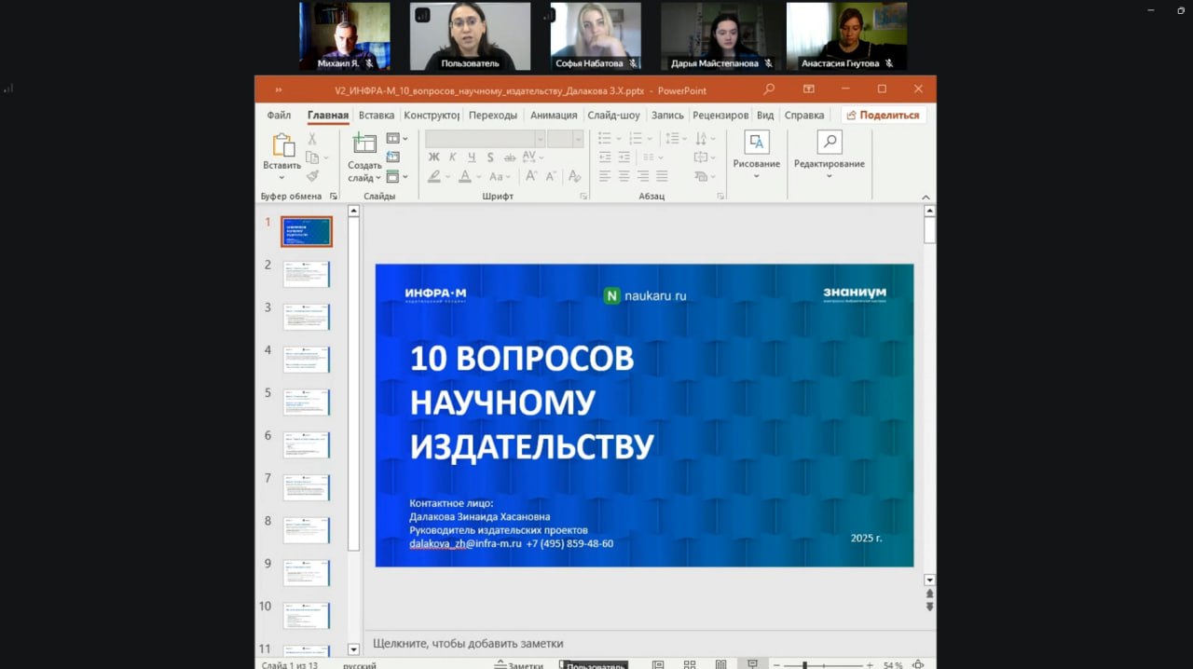
Task: Open the Справка tab
Action: click(x=804, y=116)
